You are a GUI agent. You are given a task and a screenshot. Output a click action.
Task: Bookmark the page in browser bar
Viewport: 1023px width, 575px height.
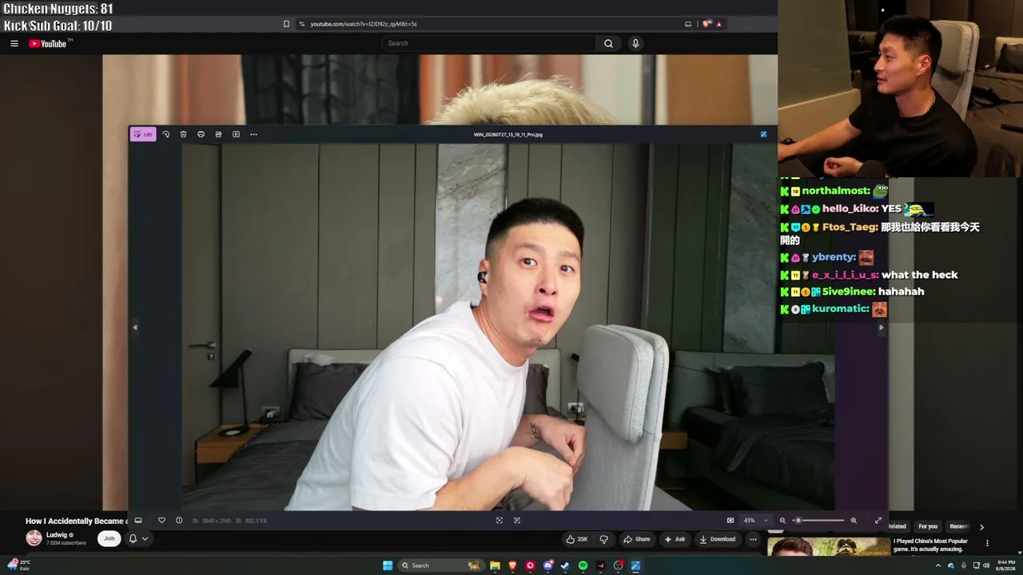(286, 24)
